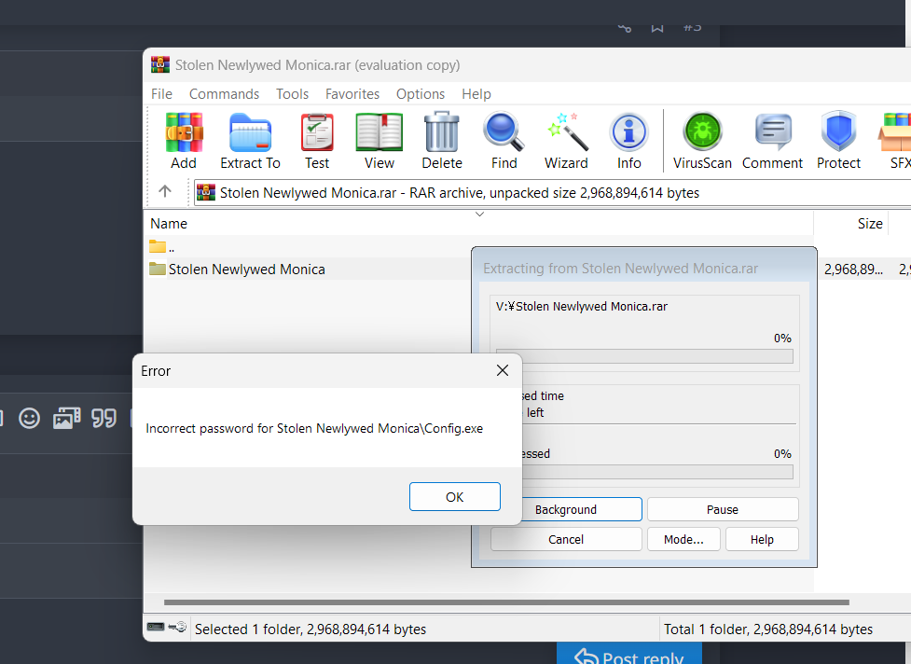
Task: Click the Protect shield icon
Action: pos(838,132)
